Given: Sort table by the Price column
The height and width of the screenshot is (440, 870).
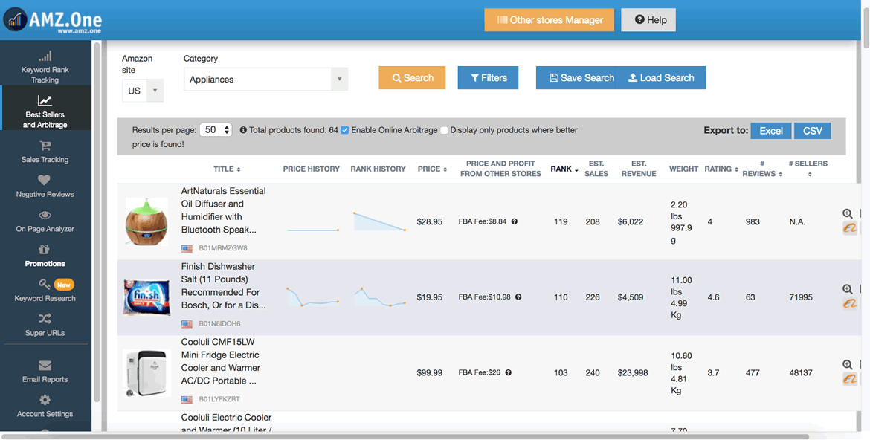Looking at the screenshot, I should coord(432,169).
